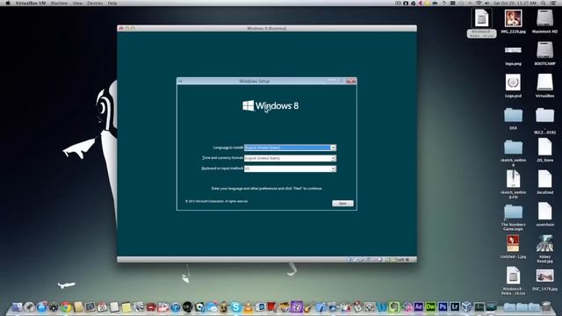The height and width of the screenshot is (316, 562).
Task: Open Google Chrome from the Dock
Action: click(66, 306)
